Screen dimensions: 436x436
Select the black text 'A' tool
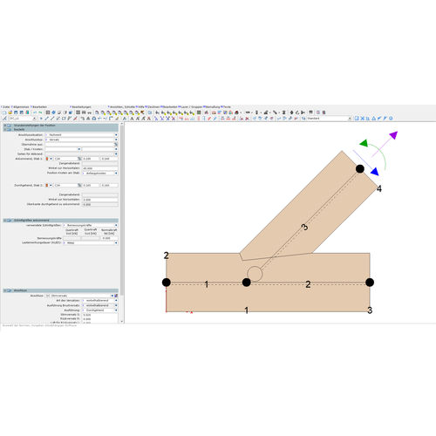132,119
